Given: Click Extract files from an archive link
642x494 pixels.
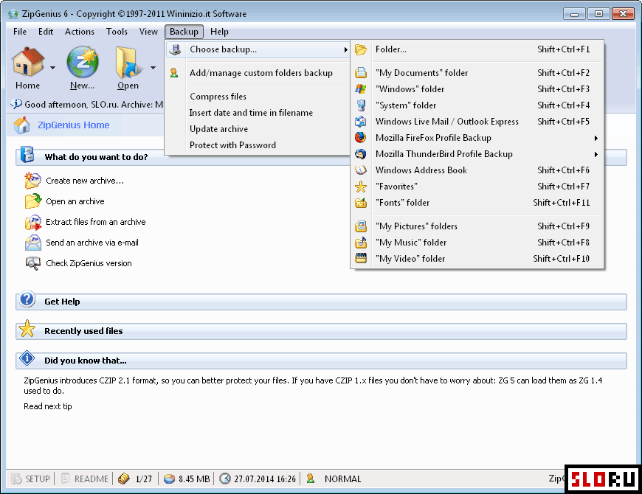Looking at the screenshot, I should [96, 222].
